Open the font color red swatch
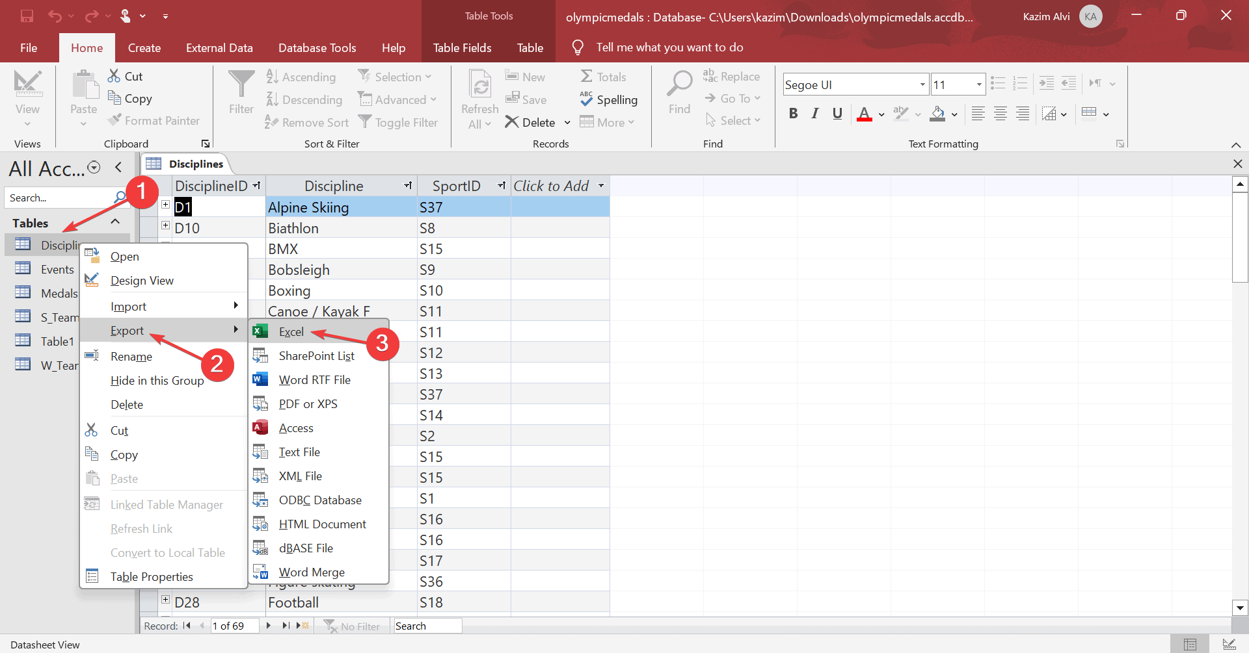1249x653 pixels. pyautogui.click(x=865, y=114)
